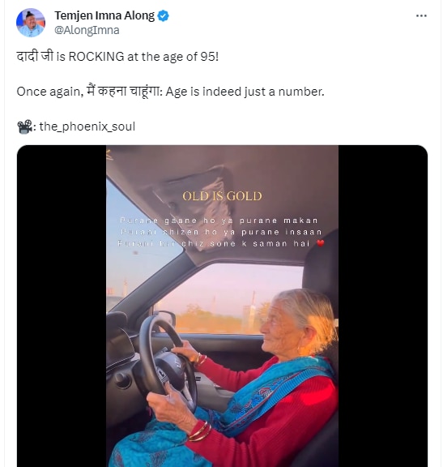Screen dimensions: 443x467
Task: Click the caption line 'Purani chizen ho ya purane insaan'
Action: pyautogui.click(x=221, y=232)
